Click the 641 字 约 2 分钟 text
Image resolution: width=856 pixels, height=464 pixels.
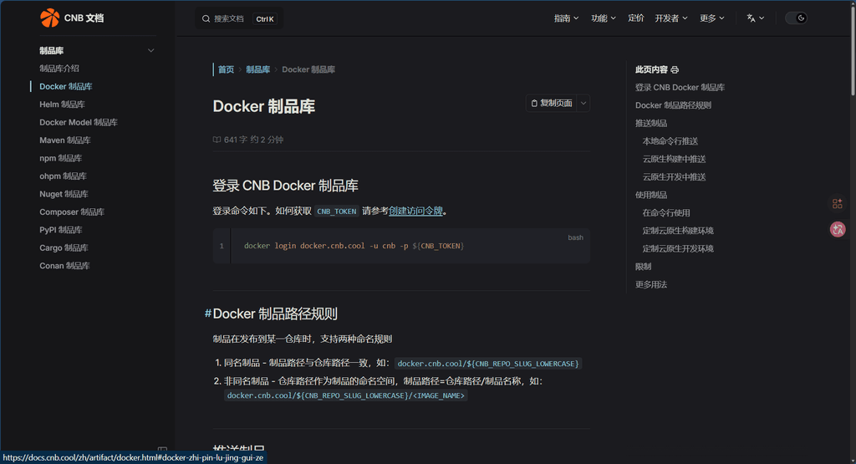coord(253,140)
